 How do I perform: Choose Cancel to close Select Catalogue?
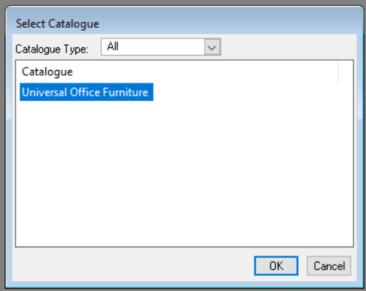point(329,265)
